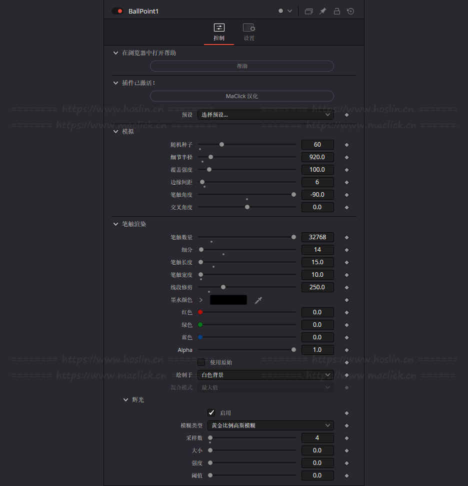Viewport: 468px width, 486px height.
Task: Pick ink color with the eyedropper tool
Action: [x=258, y=300]
